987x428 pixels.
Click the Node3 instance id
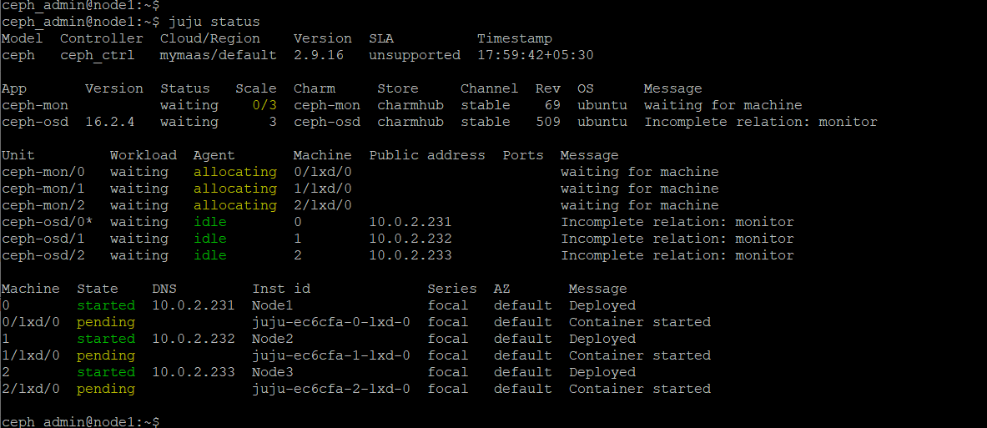click(x=273, y=372)
